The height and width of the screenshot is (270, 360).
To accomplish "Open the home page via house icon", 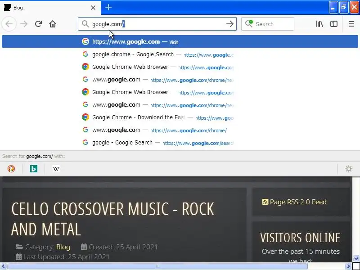I will (x=53, y=24).
